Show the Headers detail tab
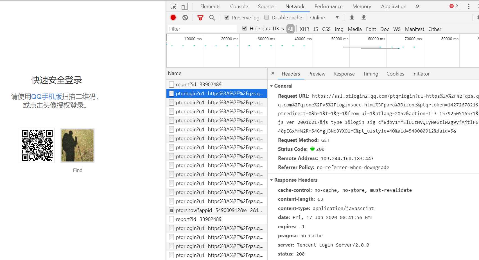Screen dimensions: 479x260 point(291,74)
